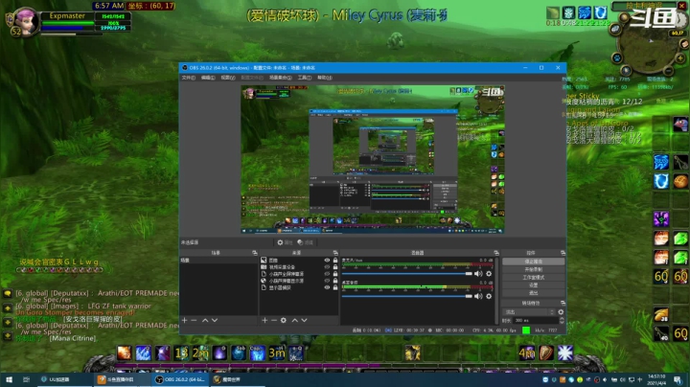The width and height of the screenshot is (690, 387).
Task: Click the Exit button in controls panel
Action: pos(534,293)
